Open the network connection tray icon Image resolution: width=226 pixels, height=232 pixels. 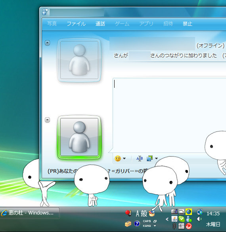pos(200,212)
